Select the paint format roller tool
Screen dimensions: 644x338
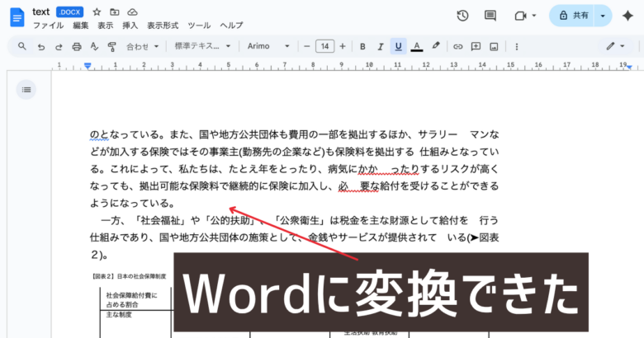113,46
